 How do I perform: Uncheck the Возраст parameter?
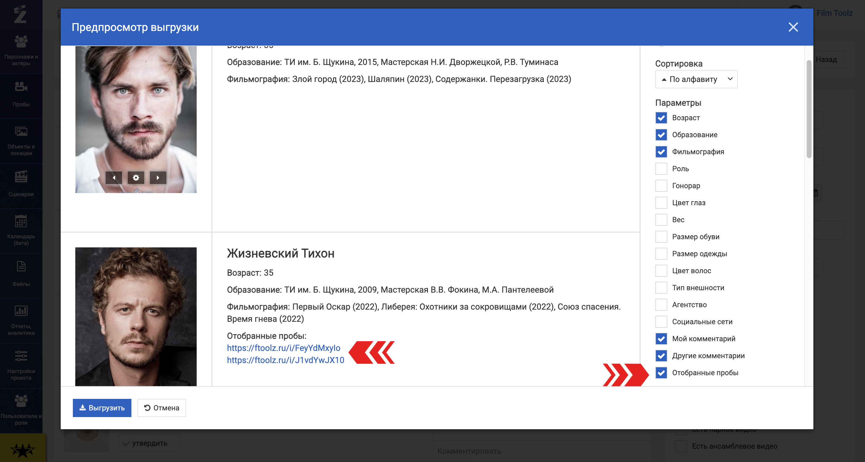click(x=661, y=118)
